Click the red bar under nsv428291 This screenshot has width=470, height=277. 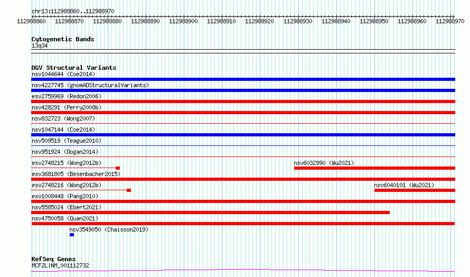(x=243, y=113)
